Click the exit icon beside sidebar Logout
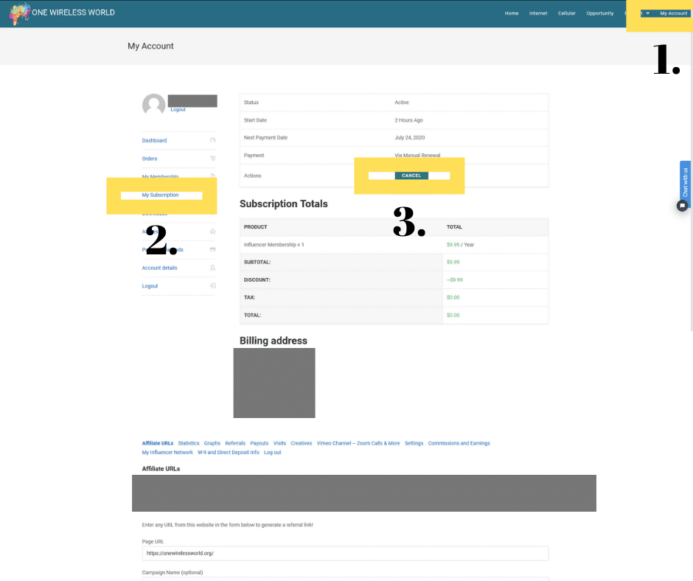 212,285
